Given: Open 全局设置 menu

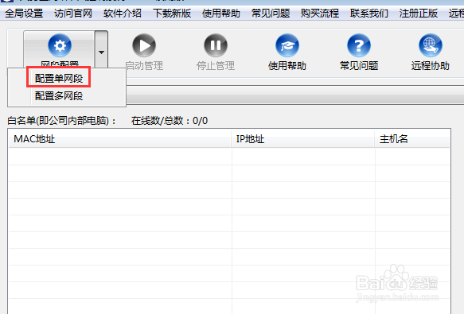Looking at the screenshot, I should point(24,14).
